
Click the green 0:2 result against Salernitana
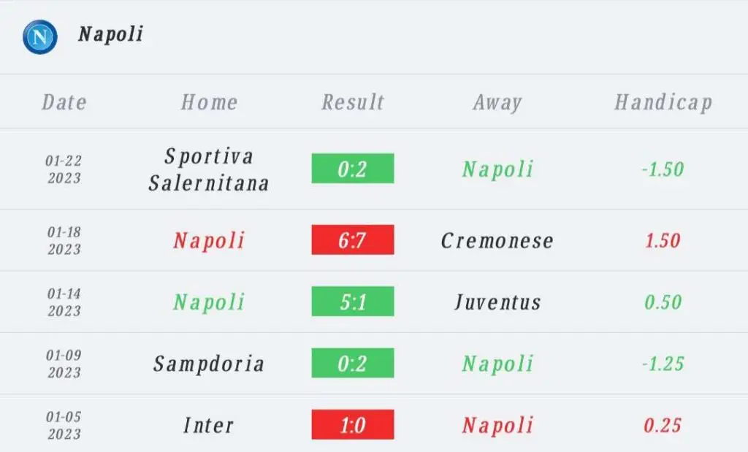(x=353, y=168)
